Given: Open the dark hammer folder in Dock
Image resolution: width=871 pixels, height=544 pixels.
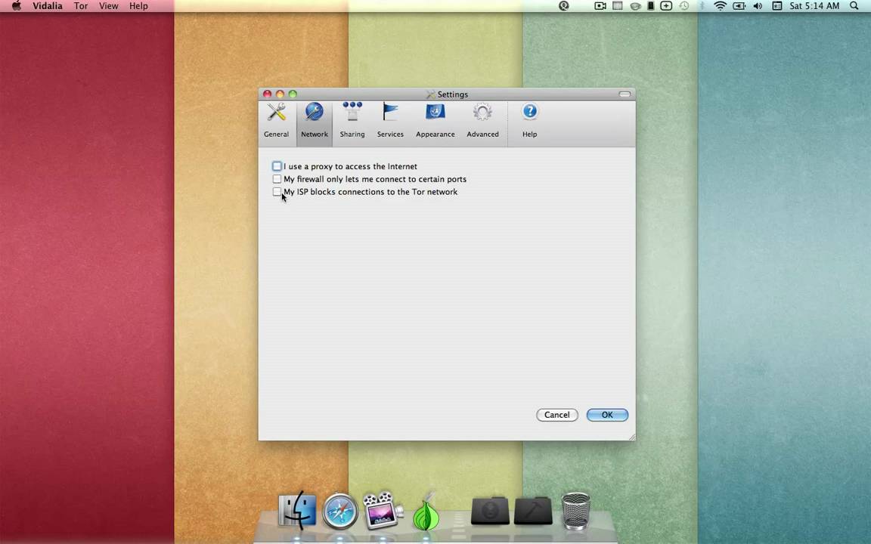Looking at the screenshot, I should (x=533, y=511).
